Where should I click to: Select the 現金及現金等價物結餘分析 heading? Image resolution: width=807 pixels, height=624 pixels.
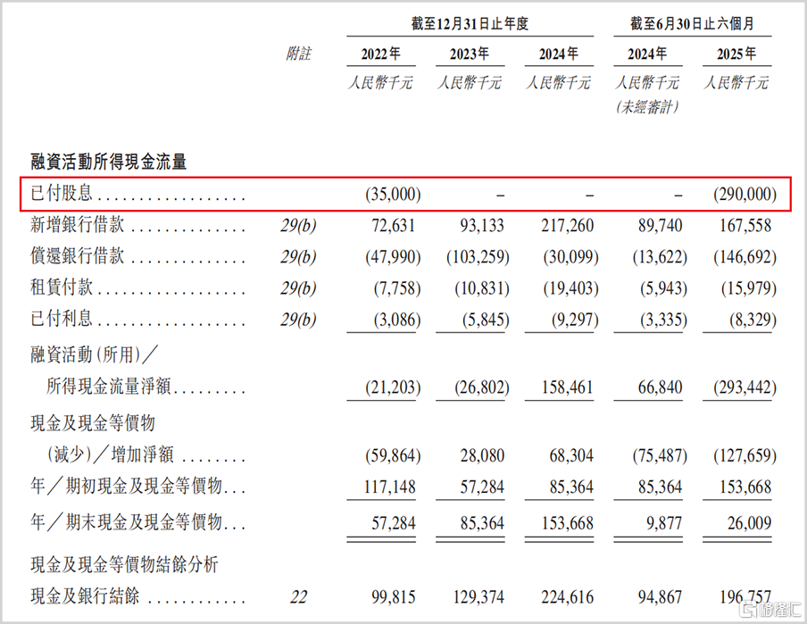coord(124,564)
